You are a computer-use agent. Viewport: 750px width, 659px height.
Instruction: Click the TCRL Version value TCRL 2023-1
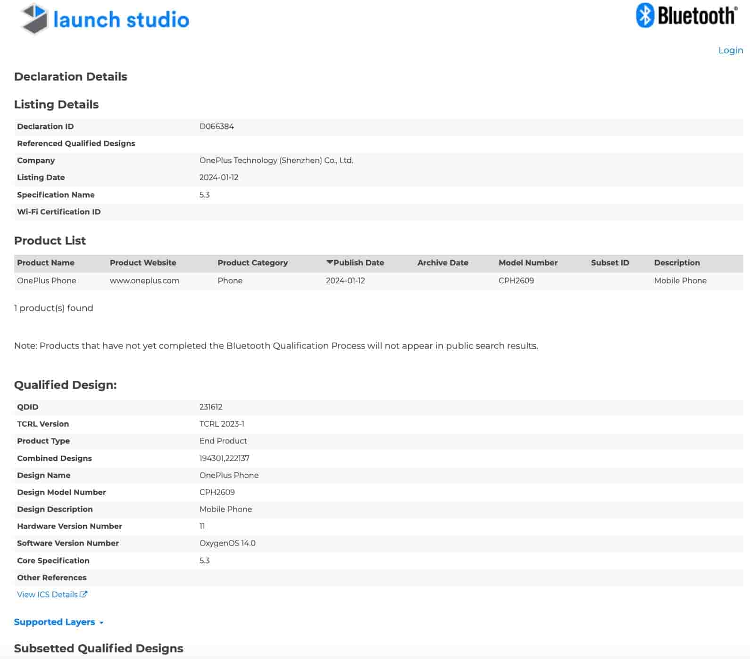tap(222, 424)
